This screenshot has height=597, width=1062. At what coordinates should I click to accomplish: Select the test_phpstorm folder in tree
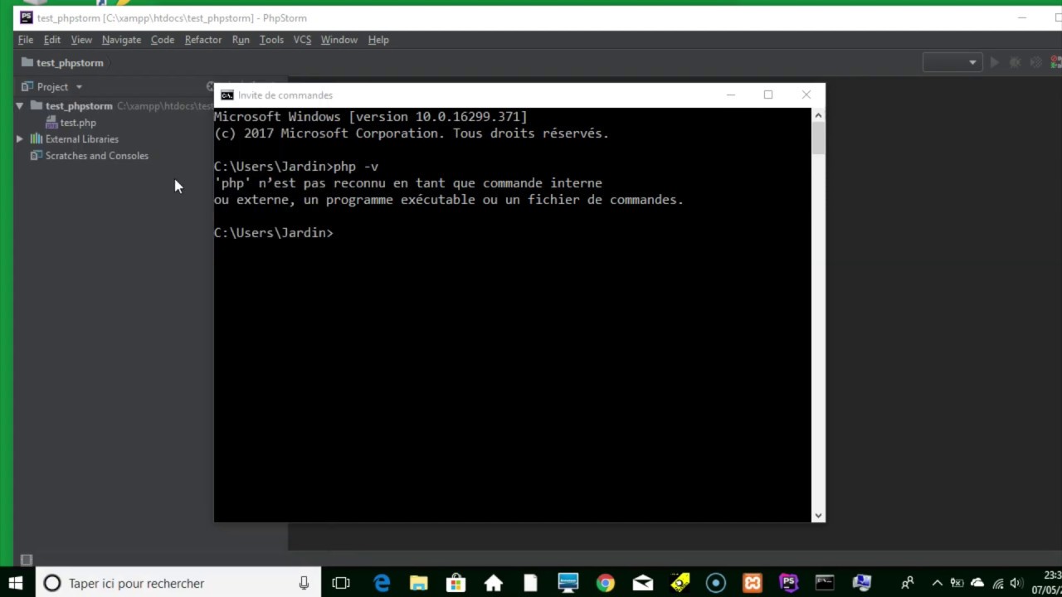coord(79,106)
